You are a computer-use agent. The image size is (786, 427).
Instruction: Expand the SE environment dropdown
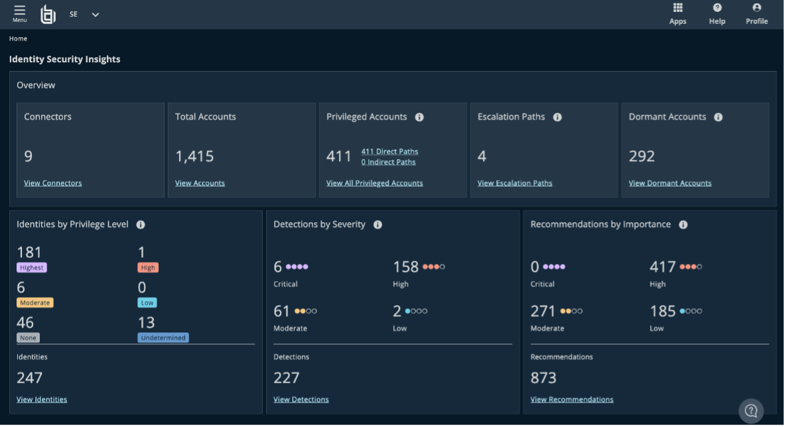95,13
